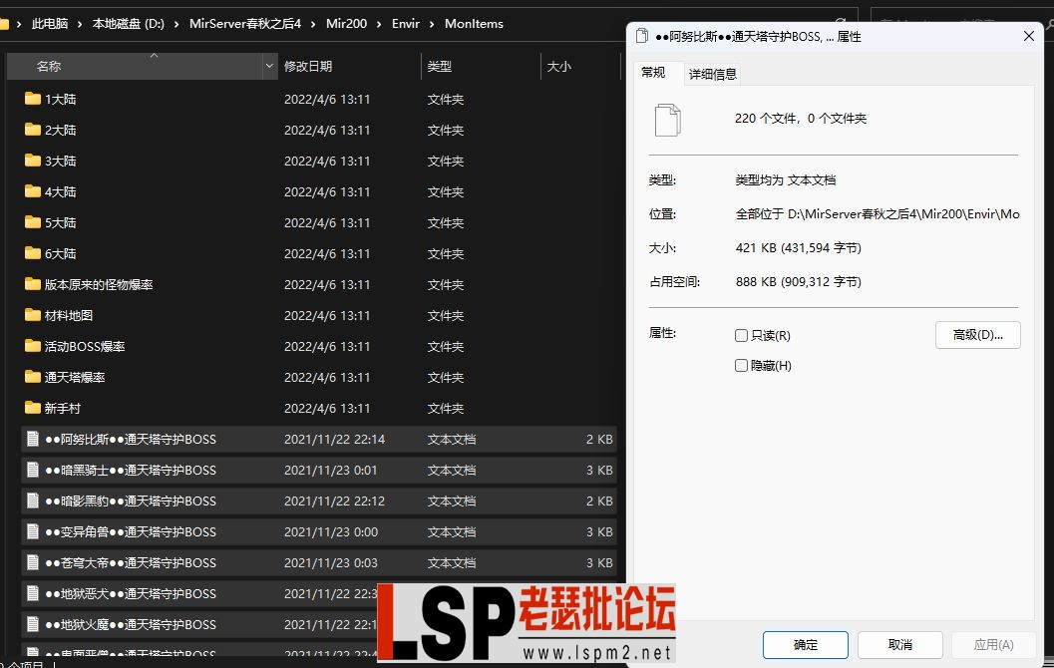Image resolution: width=1054 pixels, height=668 pixels.
Task: Go to MirServer春秋之后4 in the address bar
Action: point(245,24)
